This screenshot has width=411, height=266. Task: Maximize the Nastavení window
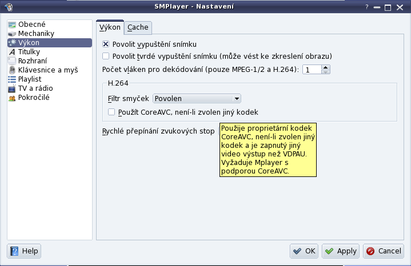click(x=388, y=7)
